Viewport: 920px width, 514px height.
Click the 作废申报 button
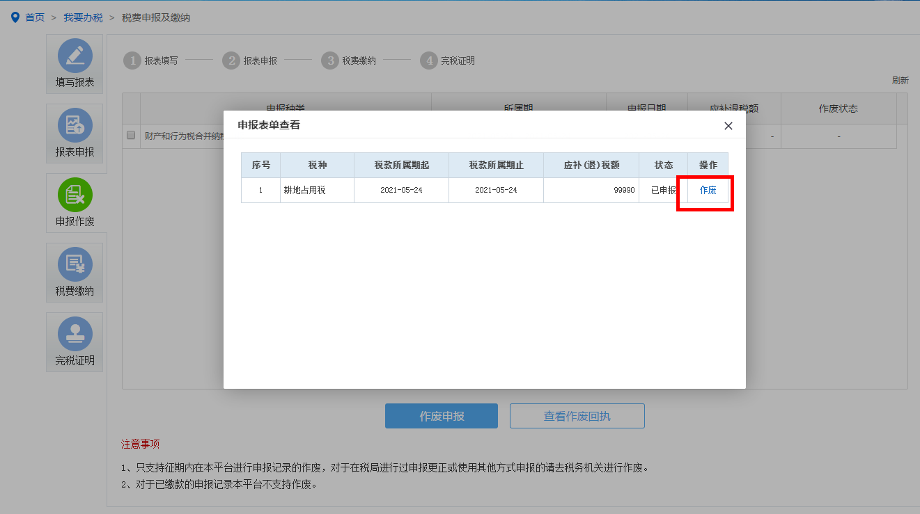click(x=442, y=416)
